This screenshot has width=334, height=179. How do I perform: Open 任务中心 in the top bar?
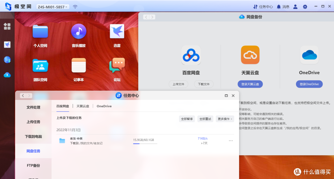tap(263, 7)
